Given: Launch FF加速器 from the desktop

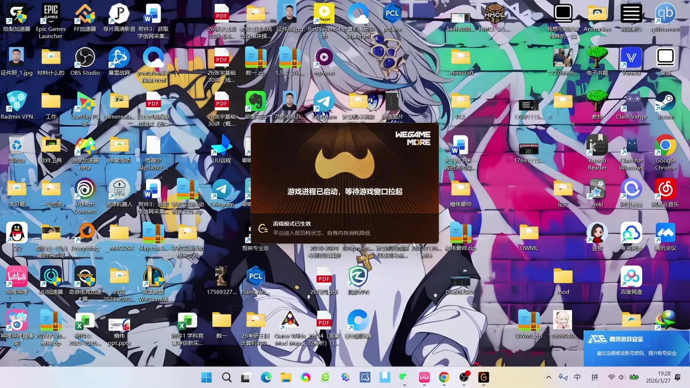Looking at the screenshot, I should [x=85, y=18].
